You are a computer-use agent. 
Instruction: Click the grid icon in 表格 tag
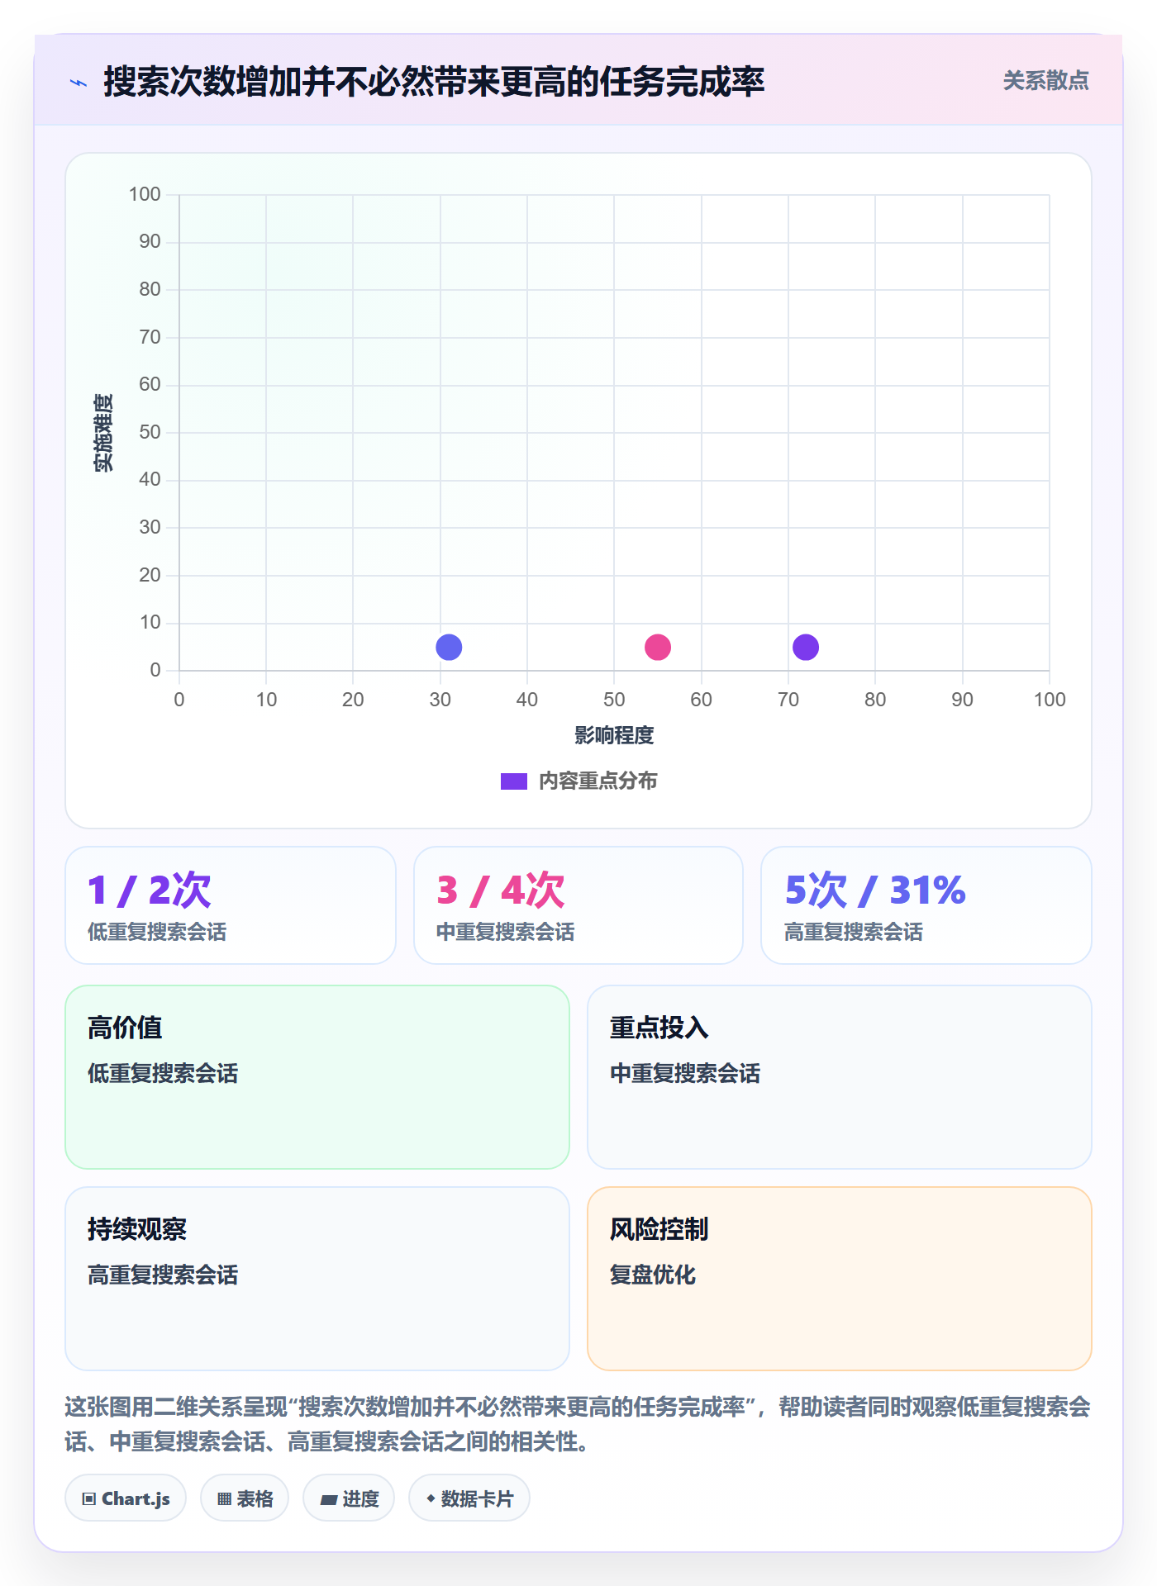[x=225, y=1499]
